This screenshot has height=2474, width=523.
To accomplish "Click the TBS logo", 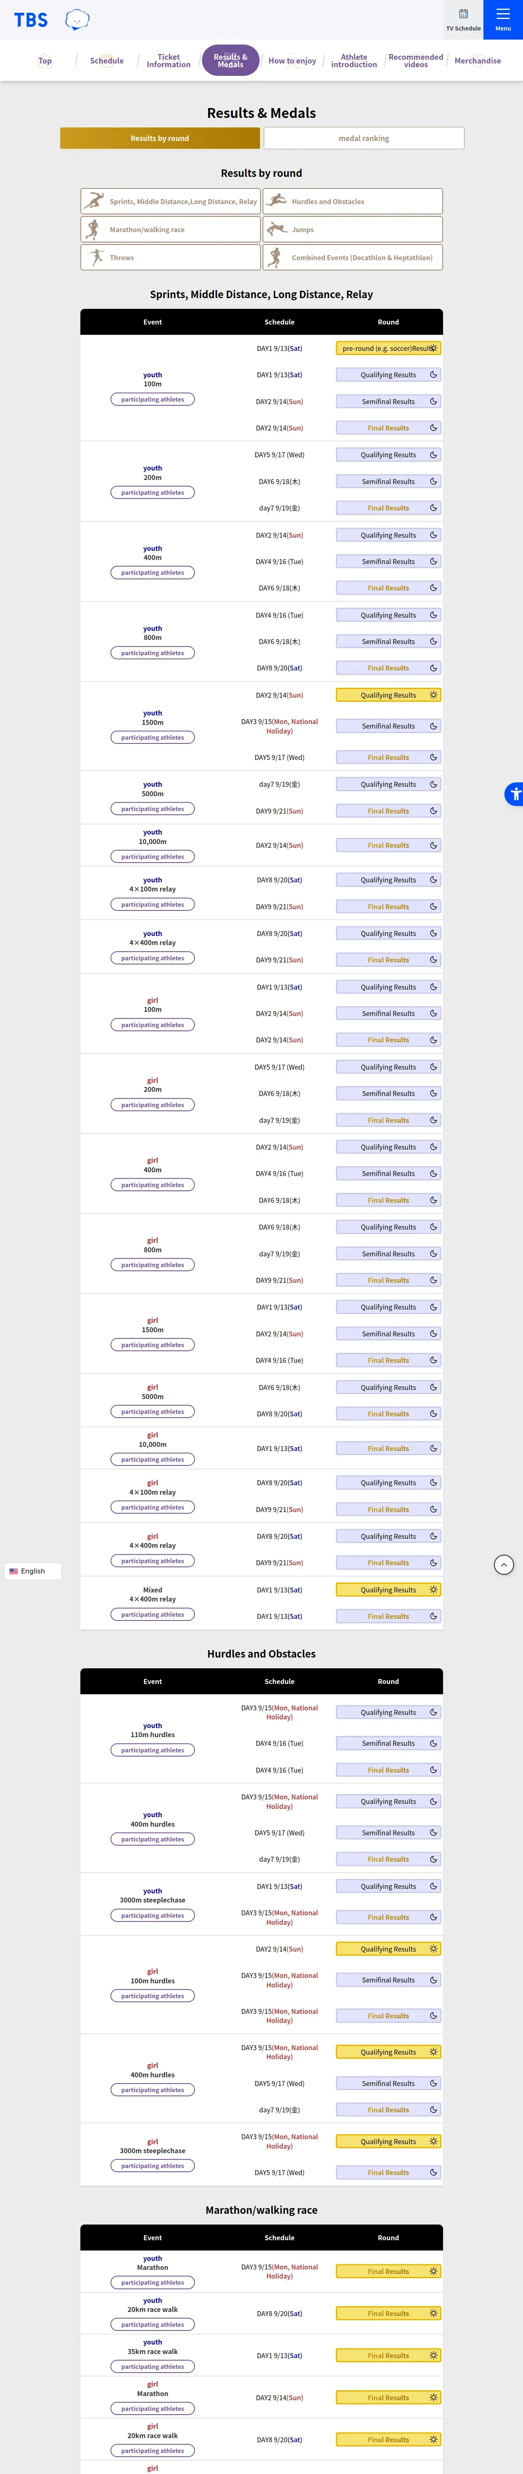I will point(31,20).
